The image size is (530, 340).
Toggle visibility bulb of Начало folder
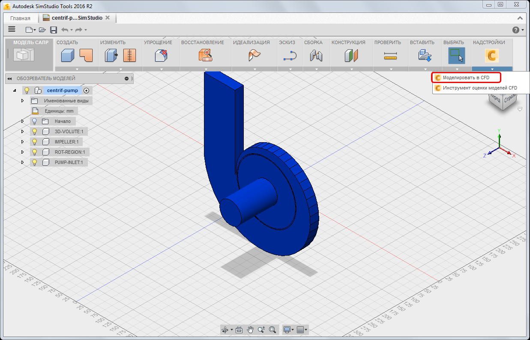[35, 121]
